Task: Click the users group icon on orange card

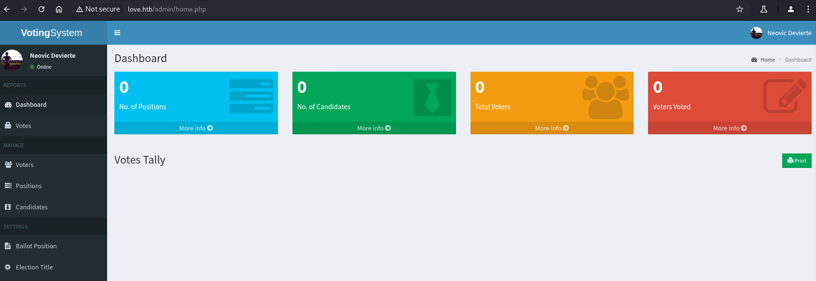Action: click(x=606, y=97)
